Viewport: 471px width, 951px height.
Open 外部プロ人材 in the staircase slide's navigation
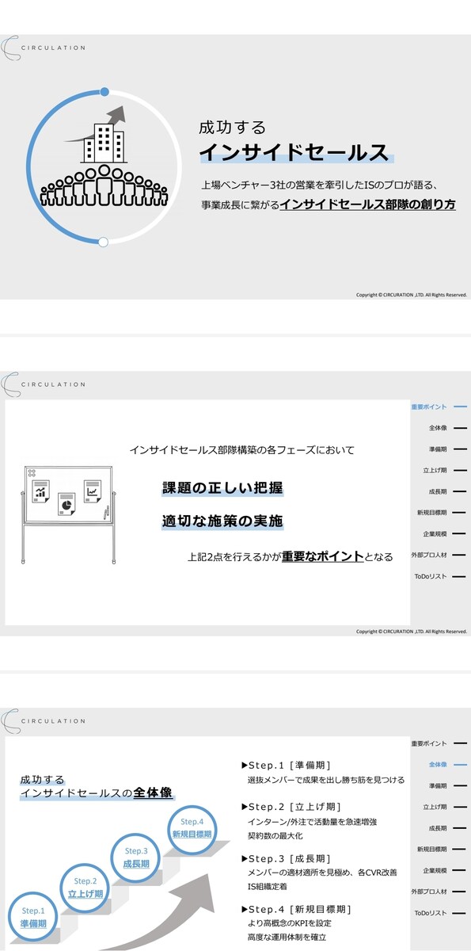tap(439, 892)
